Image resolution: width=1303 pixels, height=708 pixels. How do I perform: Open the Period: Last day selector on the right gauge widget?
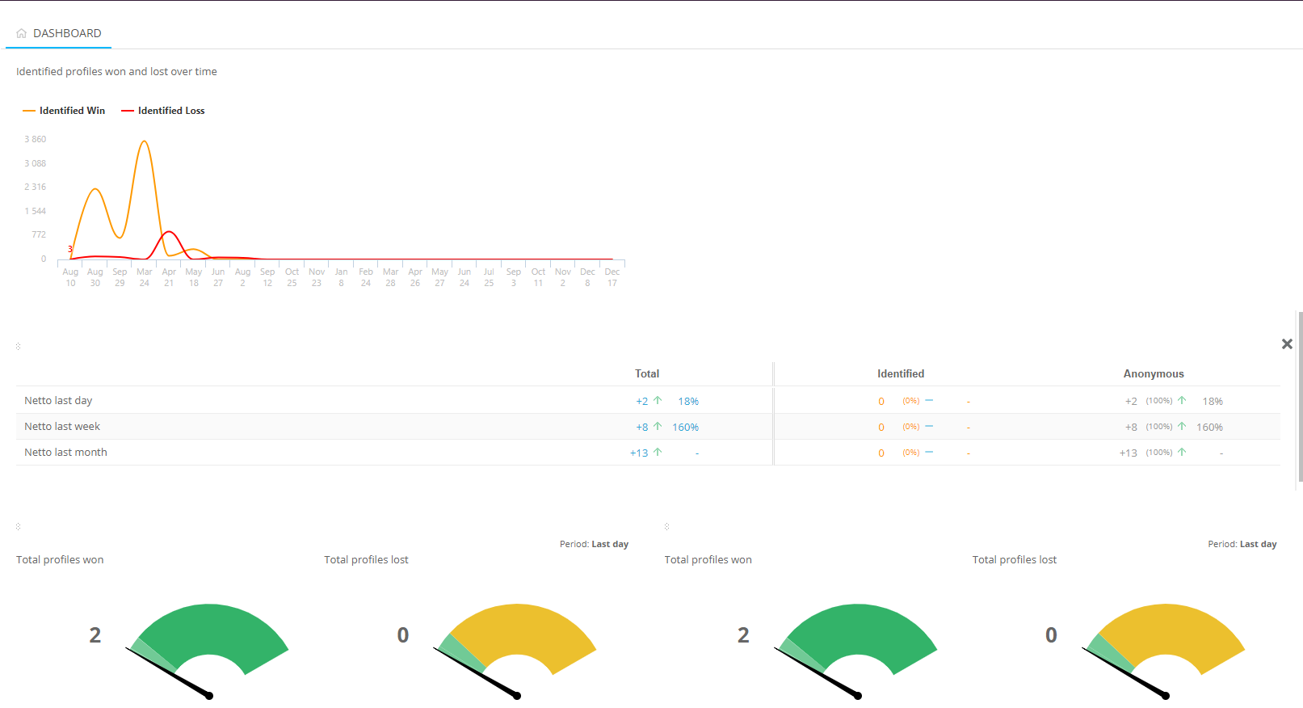(1242, 545)
